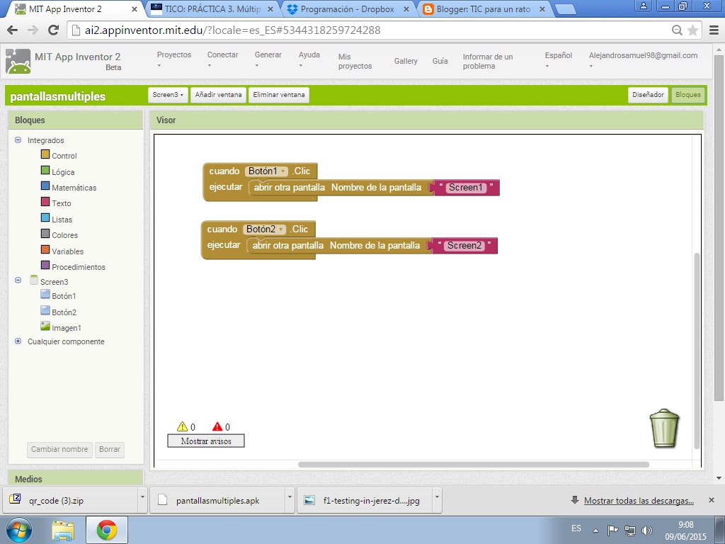Click Mostrar todas las descargas link
725x544 pixels.
639,501
